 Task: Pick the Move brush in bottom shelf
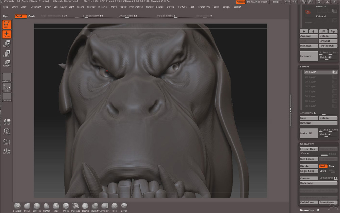27,207
